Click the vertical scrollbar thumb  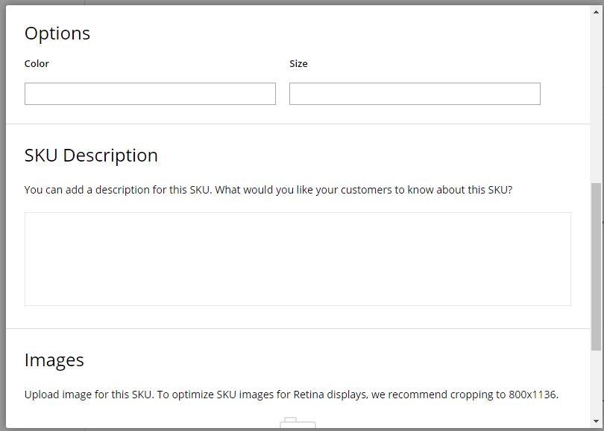pos(596,266)
